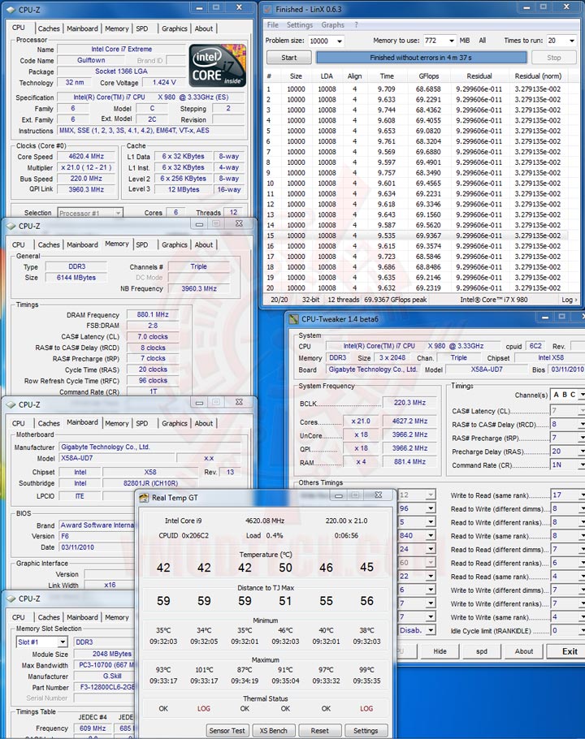This screenshot has height=739, width=585.
Task: Close the Real Temp GT window
Action: pyautogui.click(x=378, y=495)
